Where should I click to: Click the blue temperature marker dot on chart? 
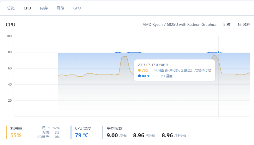coord(218,52)
